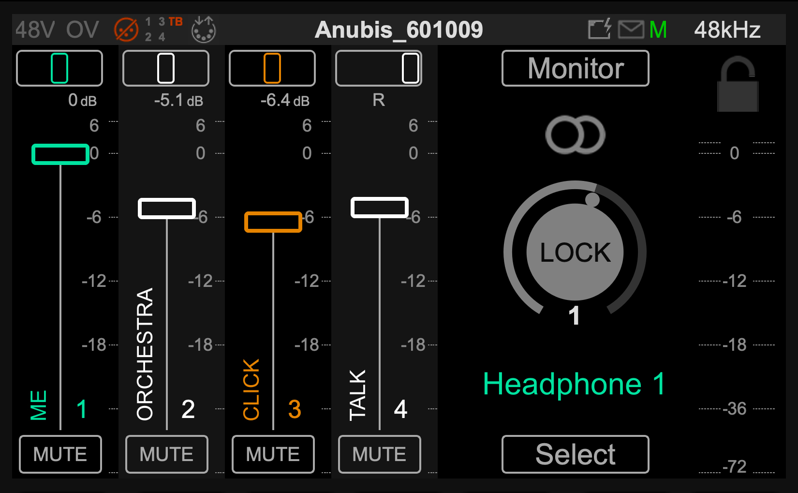Click the open padlock icon

tap(738, 85)
